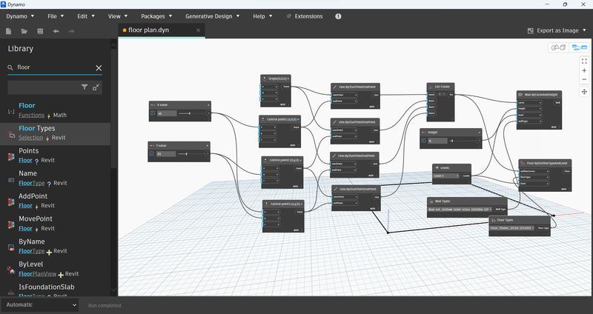This screenshot has width=593, height=314.
Task: Zoom out with the minus icon
Action: (x=584, y=79)
